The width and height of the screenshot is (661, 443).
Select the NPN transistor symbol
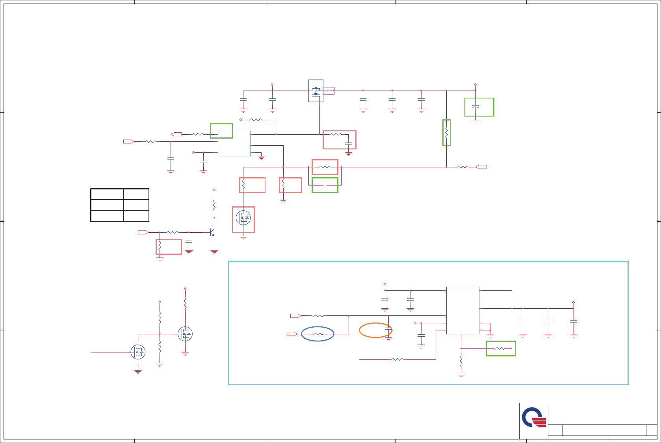(x=212, y=232)
